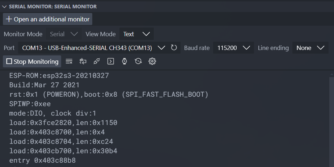Clear the serial monitor output
The width and height of the screenshot is (334, 167).
click(69, 62)
